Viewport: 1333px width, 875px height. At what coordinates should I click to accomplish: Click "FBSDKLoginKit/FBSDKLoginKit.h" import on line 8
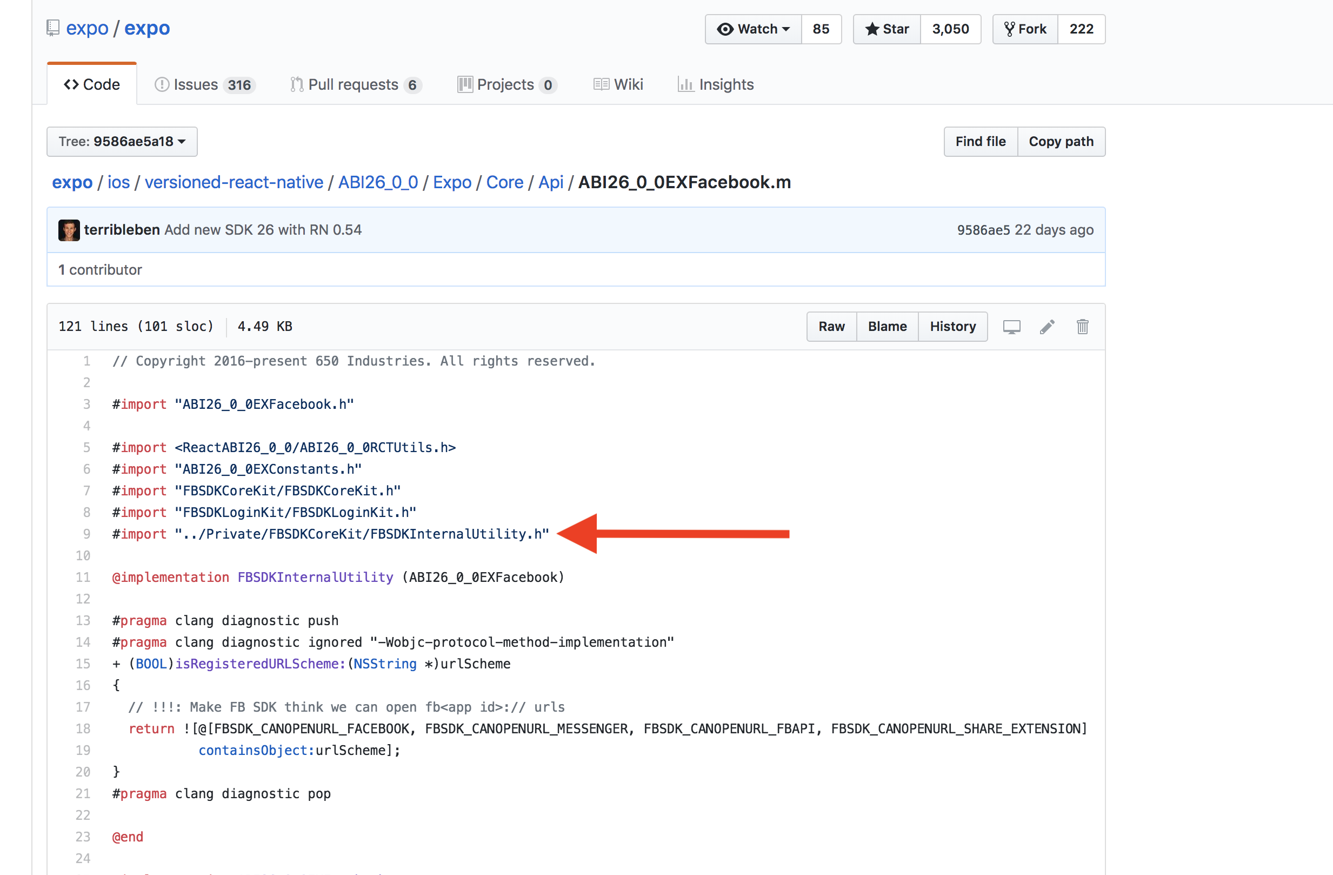(296, 513)
